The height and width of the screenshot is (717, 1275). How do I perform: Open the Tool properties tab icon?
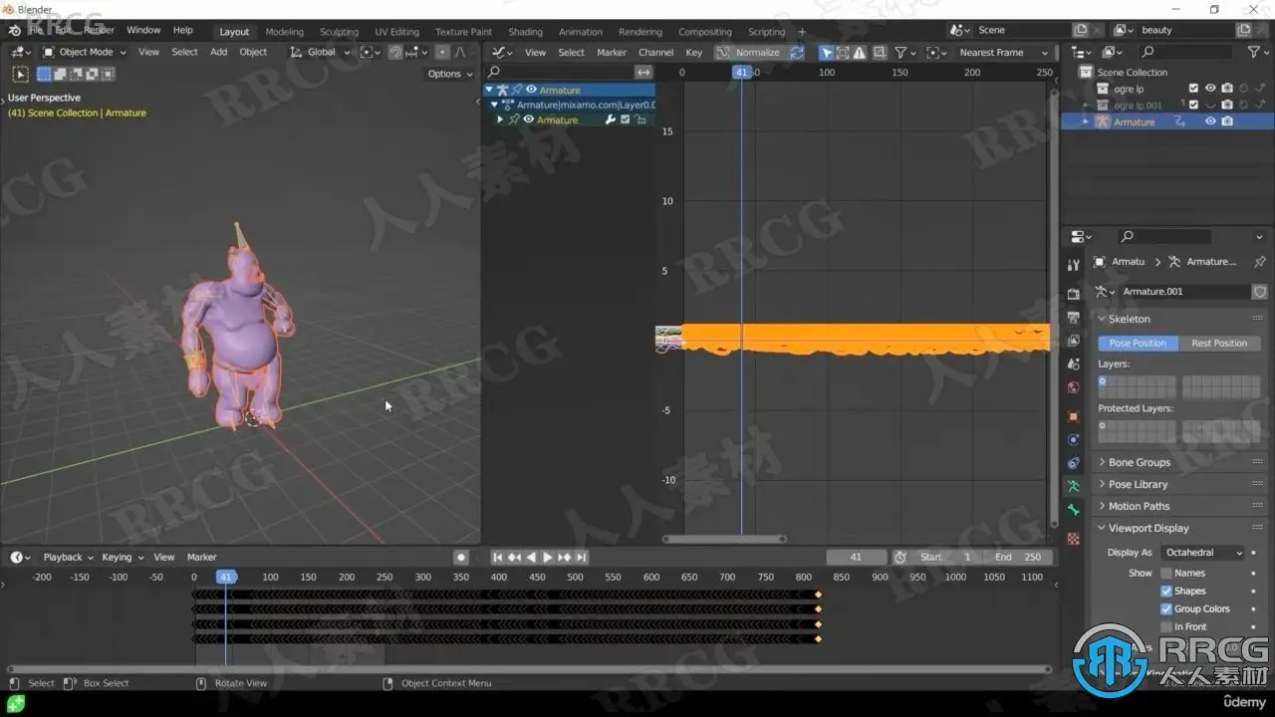coord(1073,266)
